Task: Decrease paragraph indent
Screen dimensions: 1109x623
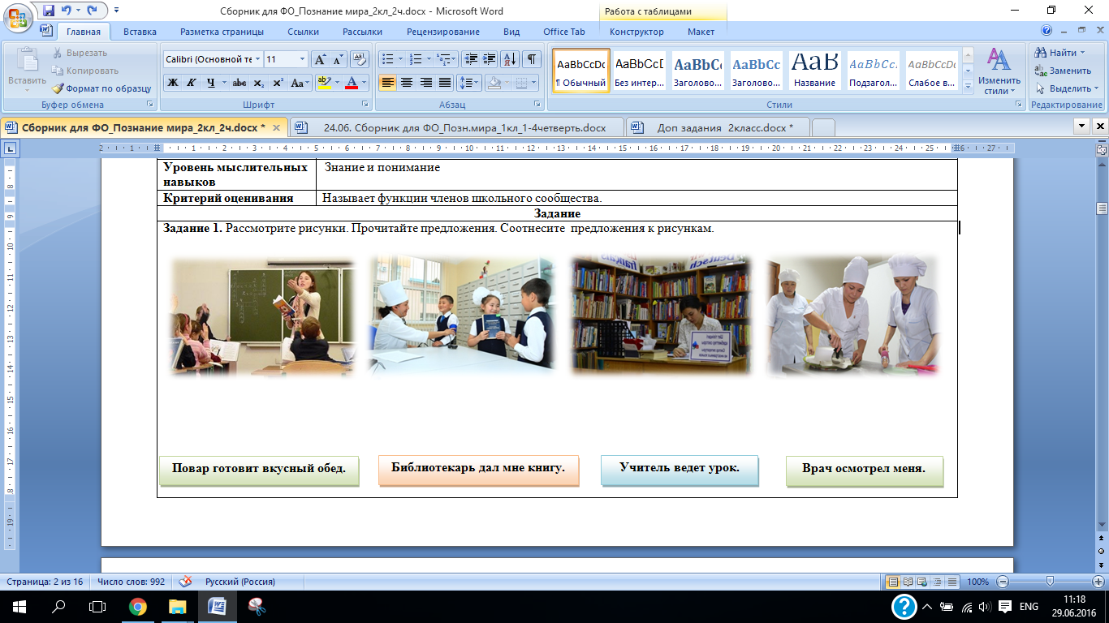Action: tap(471, 59)
